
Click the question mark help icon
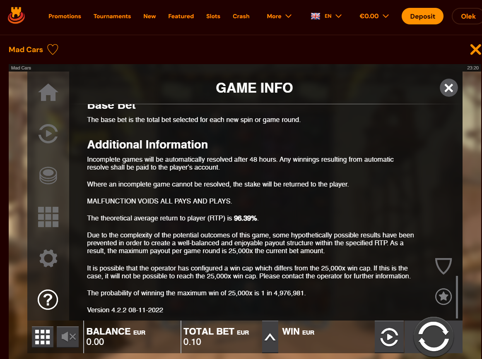(x=48, y=299)
